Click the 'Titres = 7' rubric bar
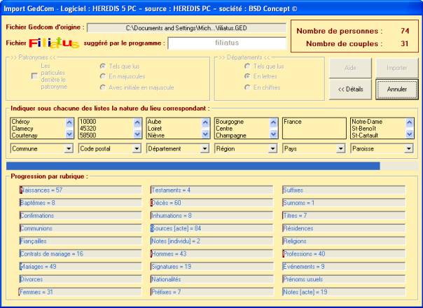The width and height of the screenshot is (423, 308). tap(344, 216)
